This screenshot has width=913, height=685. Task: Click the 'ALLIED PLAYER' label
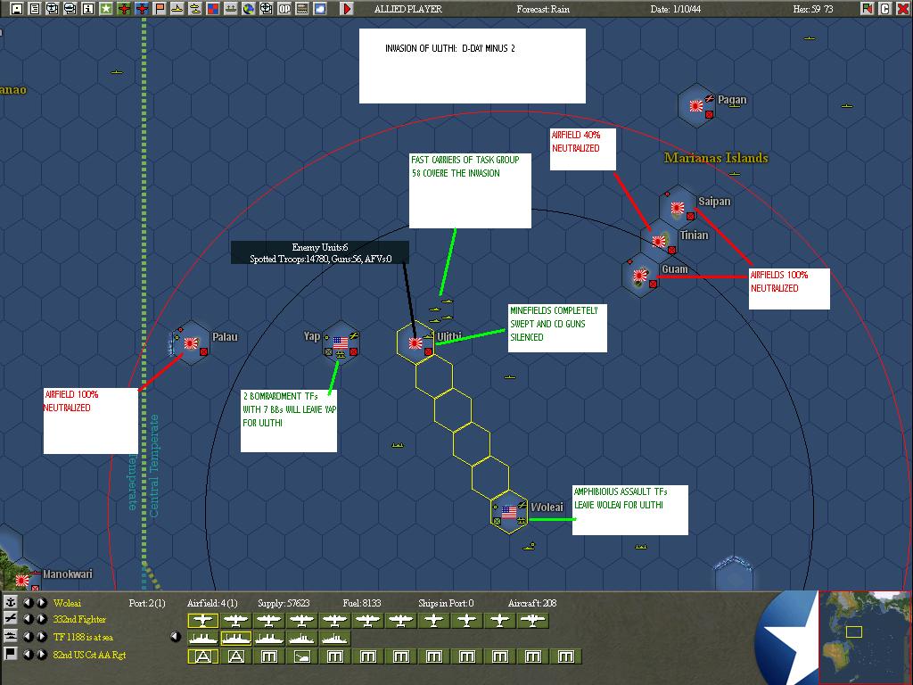tap(407, 9)
